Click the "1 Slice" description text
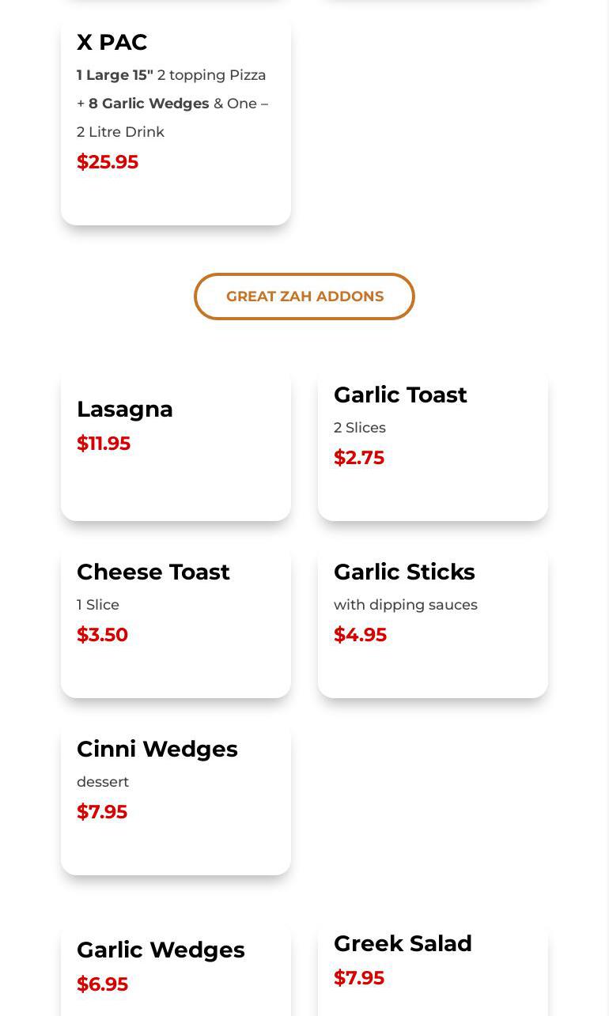Viewport: 609px width, 1016px height. click(98, 605)
